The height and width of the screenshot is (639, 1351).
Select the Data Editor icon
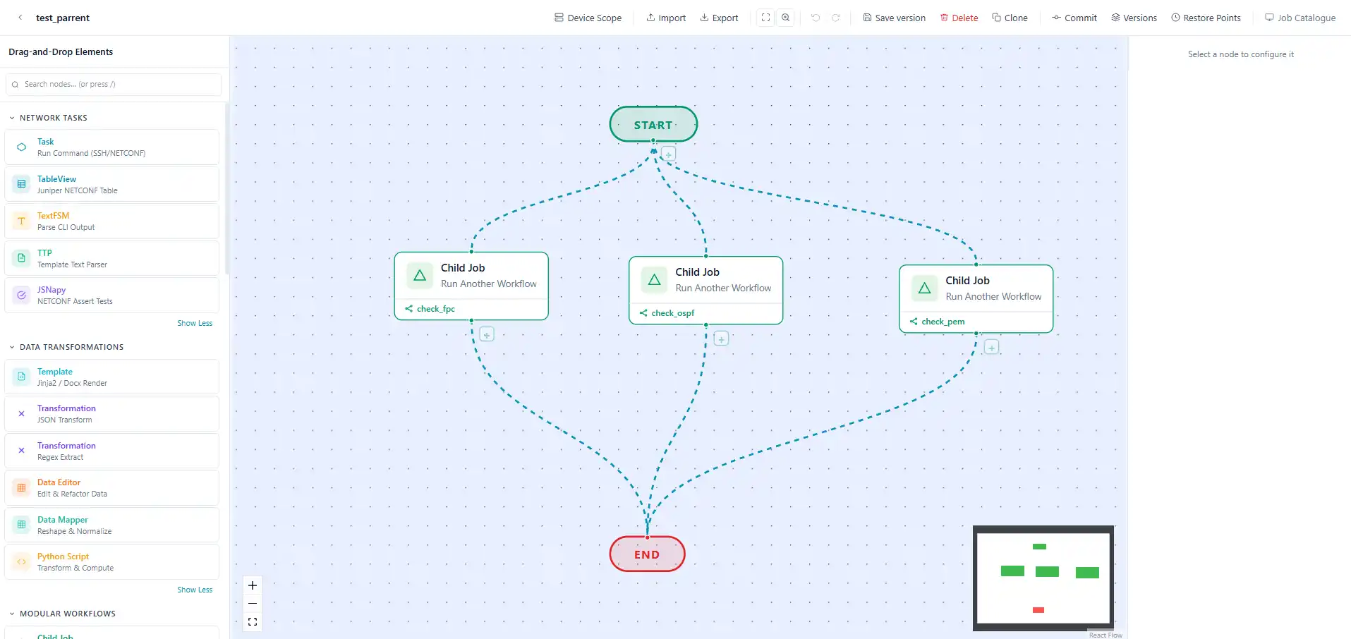tap(21, 488)
